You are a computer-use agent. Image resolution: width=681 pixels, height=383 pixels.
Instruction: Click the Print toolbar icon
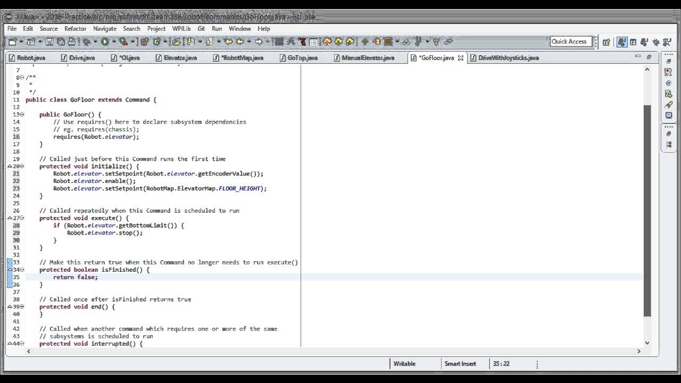71,41
